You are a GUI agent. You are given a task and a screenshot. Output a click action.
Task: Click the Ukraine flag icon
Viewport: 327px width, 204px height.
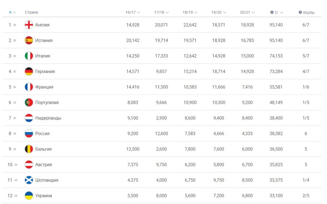29,196
